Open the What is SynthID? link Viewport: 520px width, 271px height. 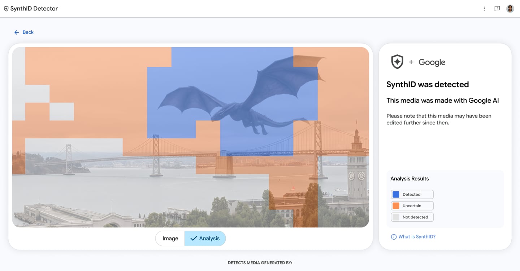[417, 237]
